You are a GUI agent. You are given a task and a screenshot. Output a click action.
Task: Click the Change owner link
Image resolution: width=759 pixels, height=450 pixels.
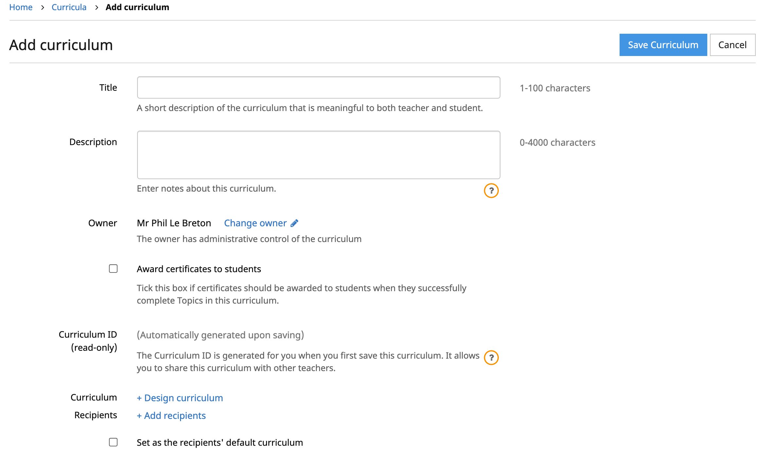point(255,223)
